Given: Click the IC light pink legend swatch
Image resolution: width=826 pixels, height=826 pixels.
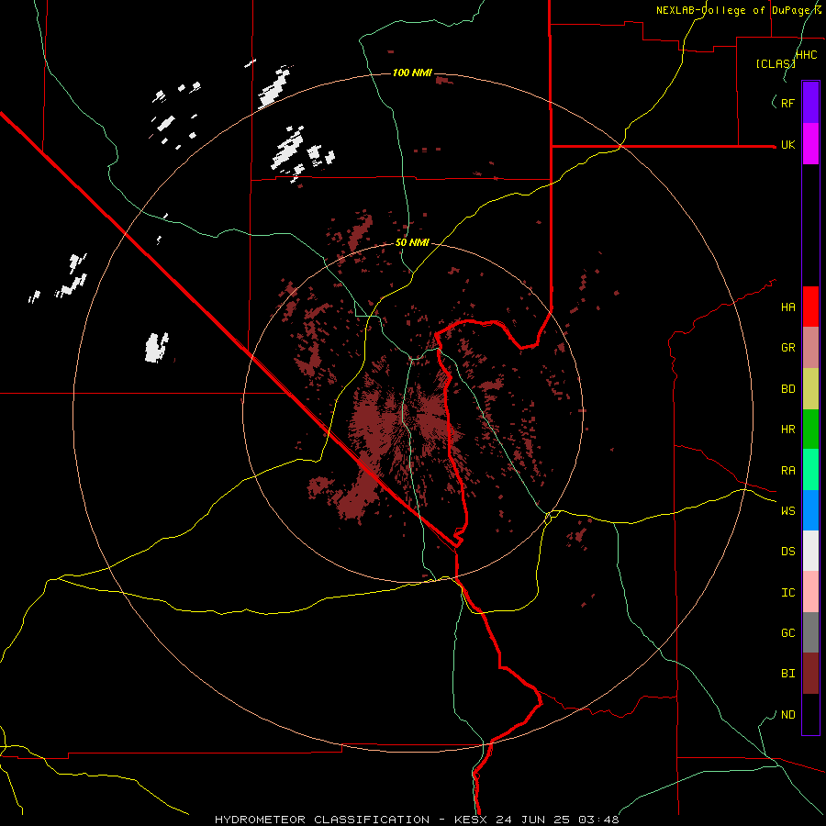Looking at the screenshot, I should [x=810, y=592].
